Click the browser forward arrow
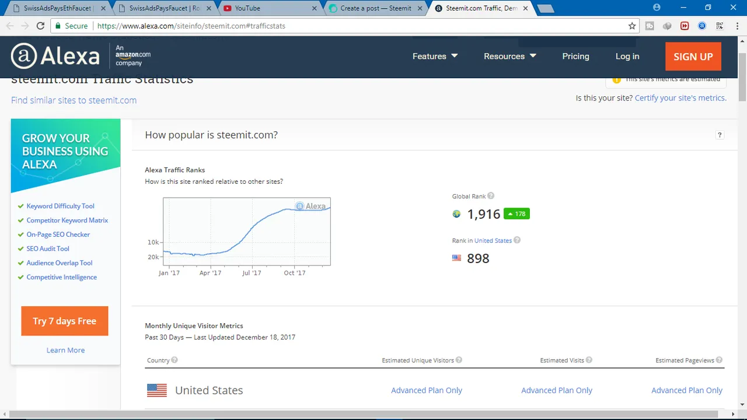Viewport: 747px width, 420px height. tap(25, 26)
